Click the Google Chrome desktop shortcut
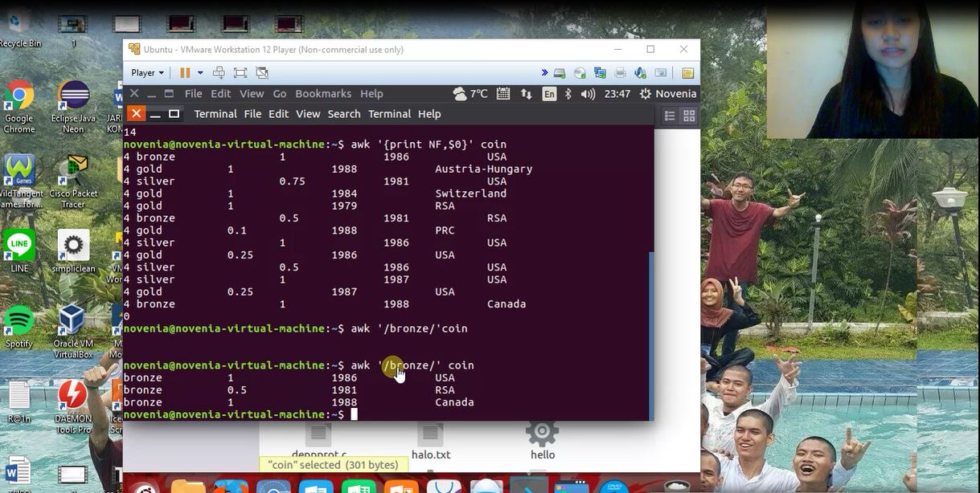The image size is (980, 493). click(x=19, y=108)
